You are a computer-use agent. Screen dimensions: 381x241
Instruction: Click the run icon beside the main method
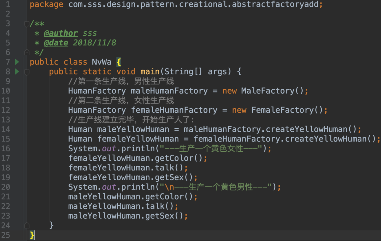[x=17, y=72]
